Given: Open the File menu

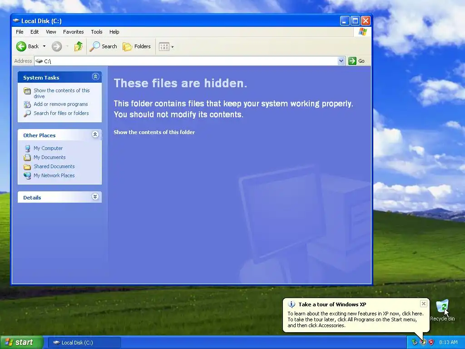Looking at the screenshot, I should pos(20,32).
